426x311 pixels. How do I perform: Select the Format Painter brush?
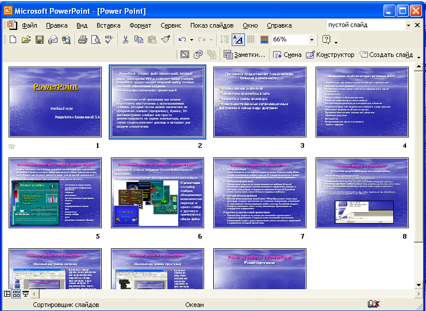pyautogui.click(x=166, y=40)
